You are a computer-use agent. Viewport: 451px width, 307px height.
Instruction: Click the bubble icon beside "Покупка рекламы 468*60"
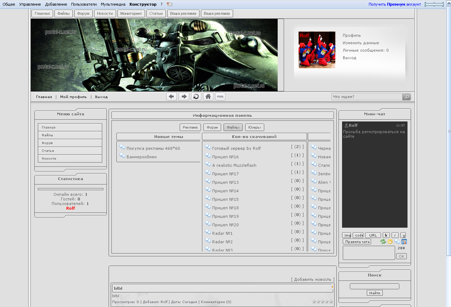click(122, 147)
